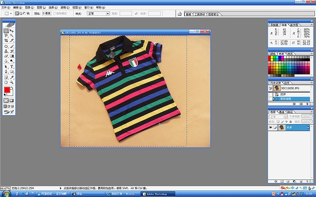The image size is (316, 197).
Task: Select the Rectangle shape tool
Action: tap(12, 71)
